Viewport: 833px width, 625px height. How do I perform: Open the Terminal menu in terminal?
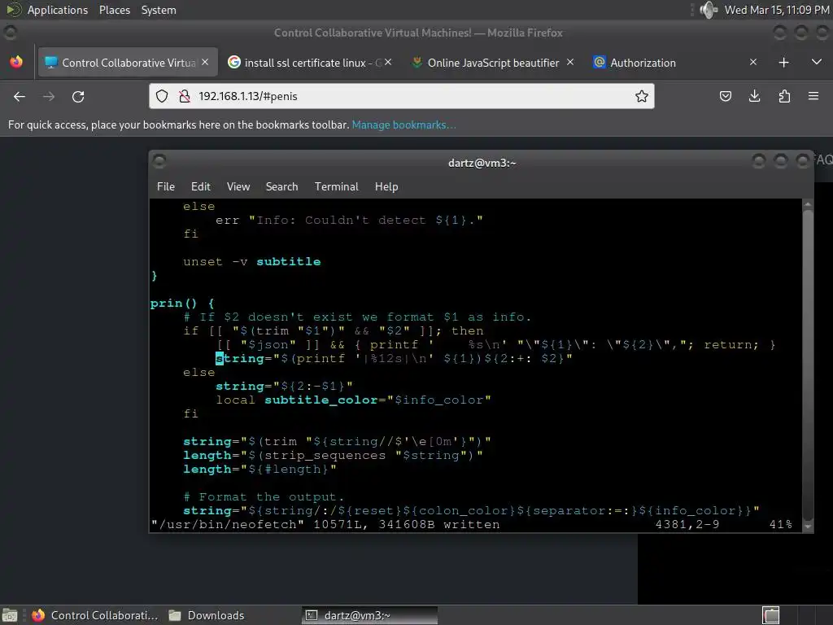[x=336, y=186]
